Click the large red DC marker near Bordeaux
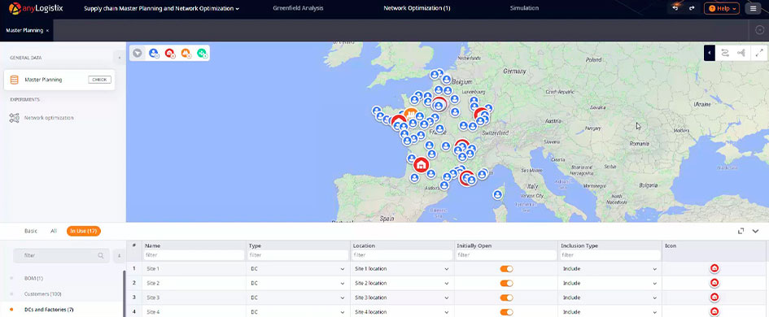 click(x=421, y=165)
